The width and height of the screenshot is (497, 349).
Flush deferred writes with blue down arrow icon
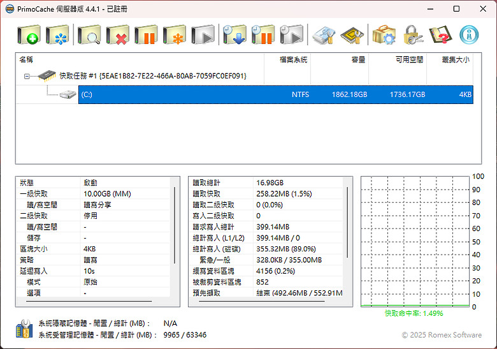(x=234, y=34)
